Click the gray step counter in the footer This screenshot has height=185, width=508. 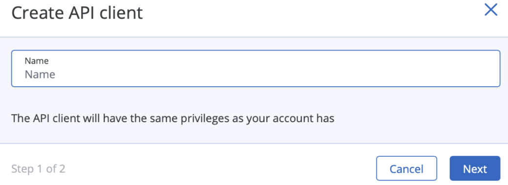[38, 168]
